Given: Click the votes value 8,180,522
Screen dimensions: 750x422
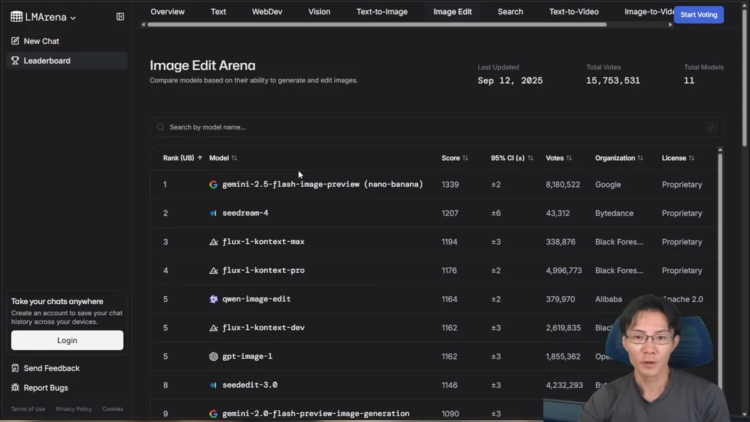Looking at the screenshot, I should tap(562, 184).
